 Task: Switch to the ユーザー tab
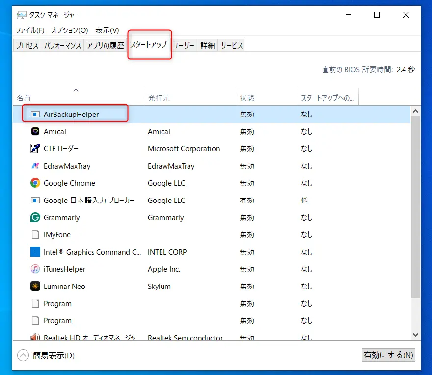[x=184, y=45]
